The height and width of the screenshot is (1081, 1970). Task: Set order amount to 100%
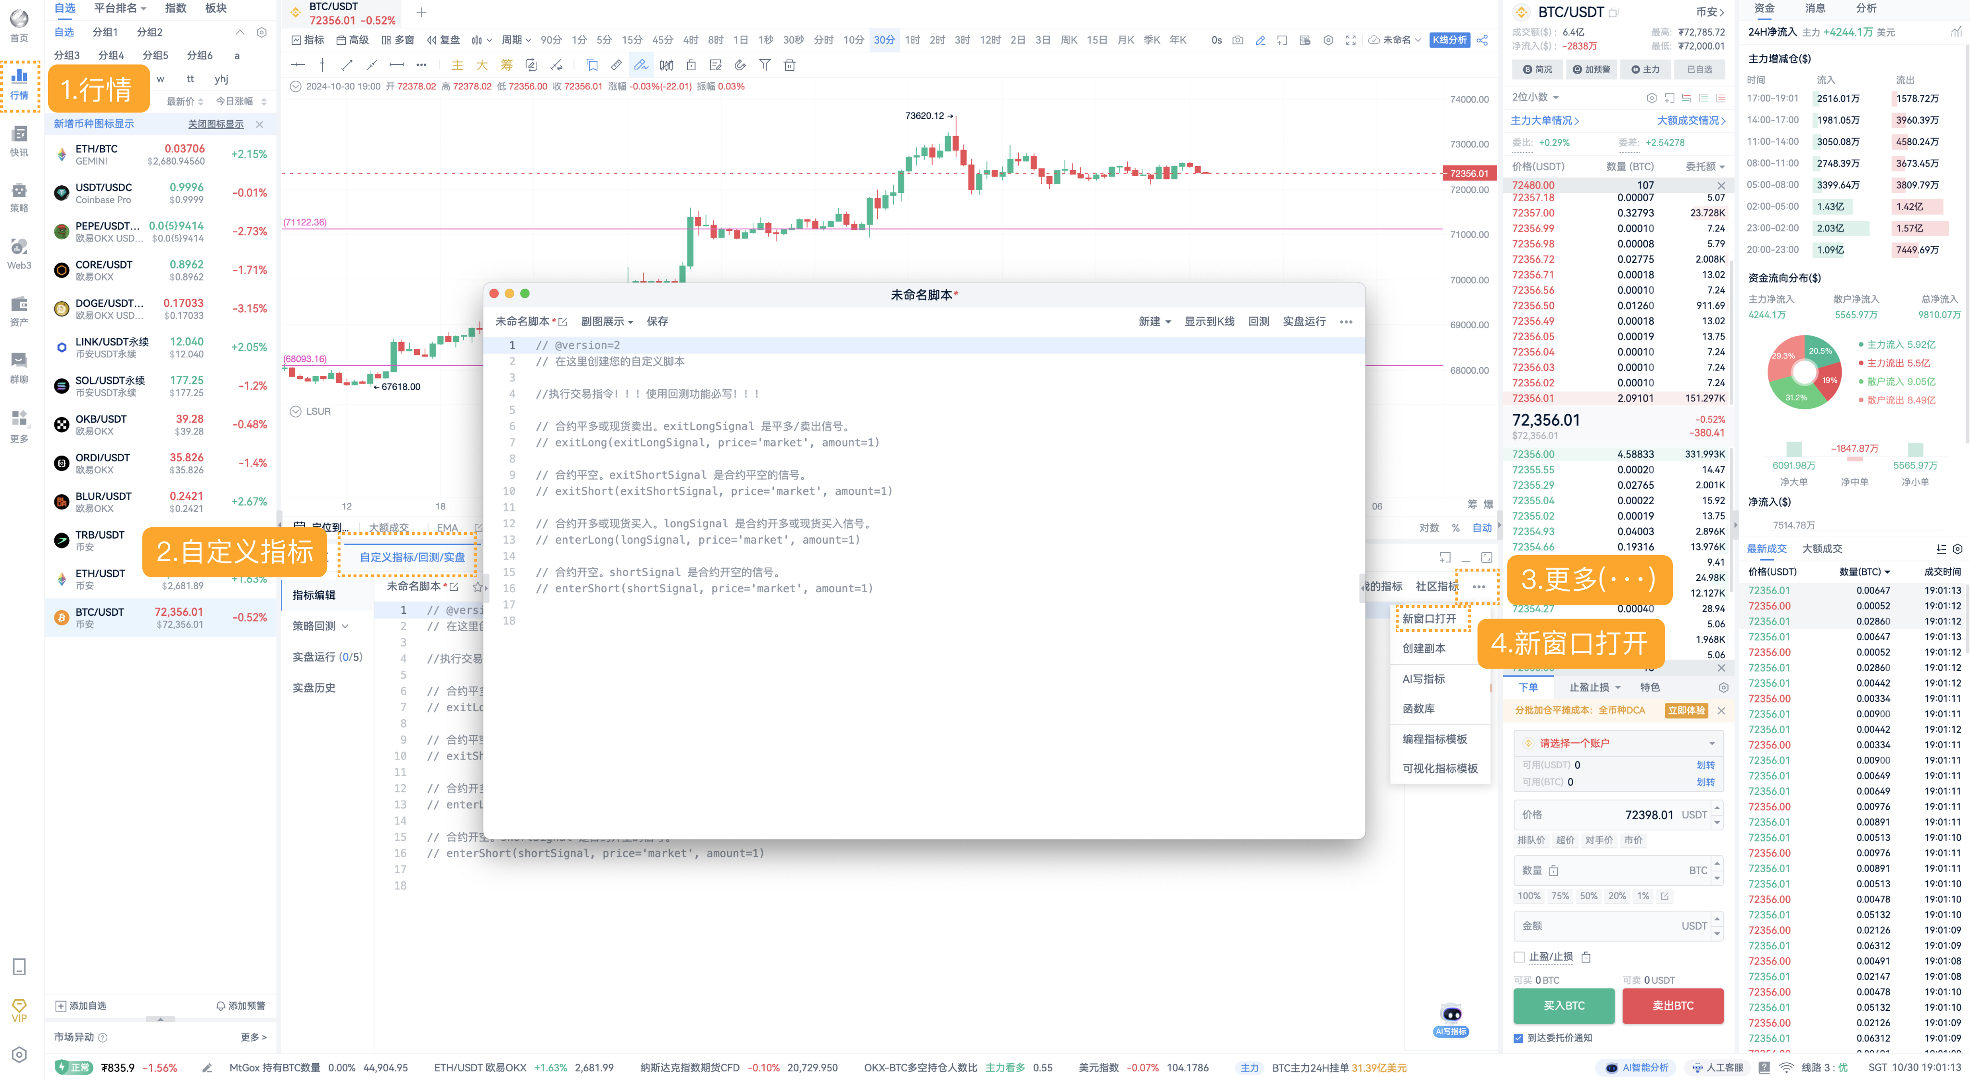coord(1528,896)
